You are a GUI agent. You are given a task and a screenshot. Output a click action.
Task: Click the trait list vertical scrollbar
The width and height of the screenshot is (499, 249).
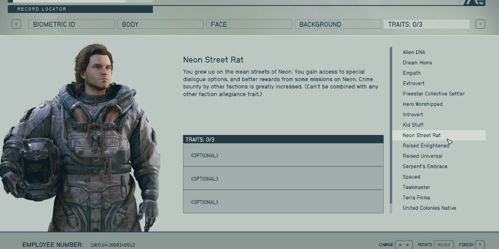point(391,130)
